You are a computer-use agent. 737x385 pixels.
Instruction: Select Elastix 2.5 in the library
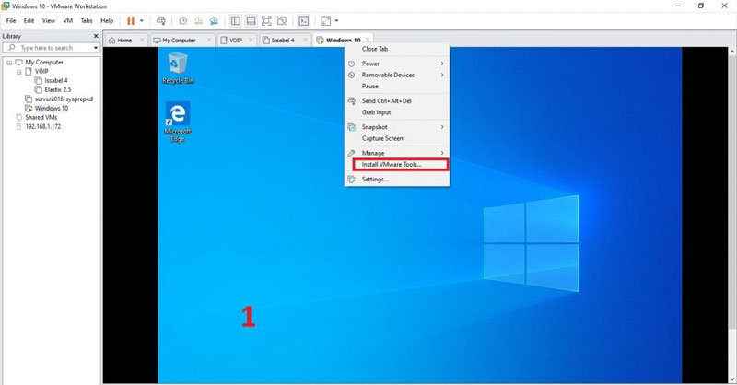[58, 89]
